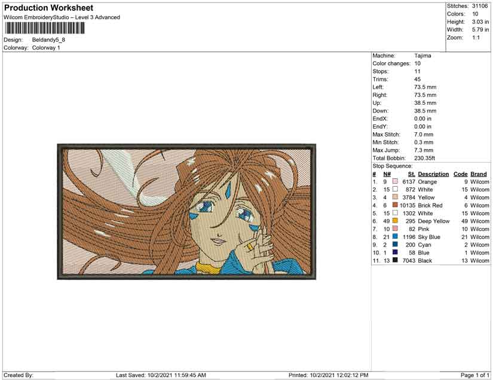Click "Printed: 10/2/2021 12:02:12 PM" footer text
The height and width of the screenshot is (380, 493).
pyautogui.click(x=328, y=375)
